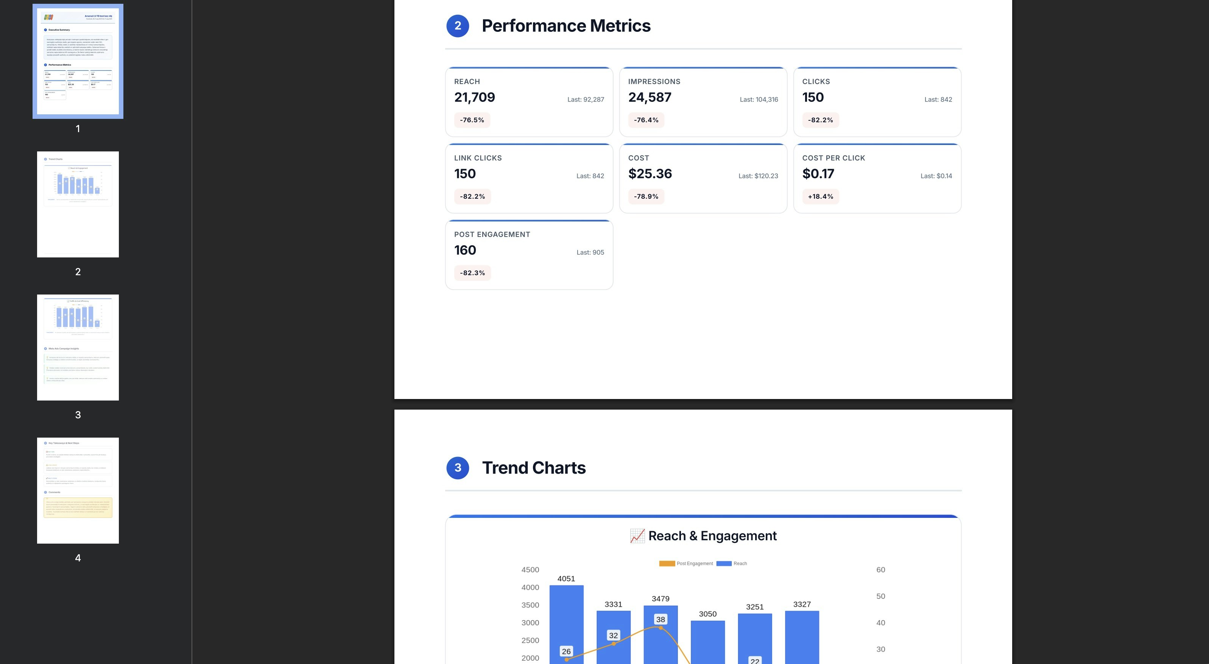The width and height of the screenshot is (1209, 664).
Task: Click the Trend Charts heading
Action: click(x=534, y=468)
